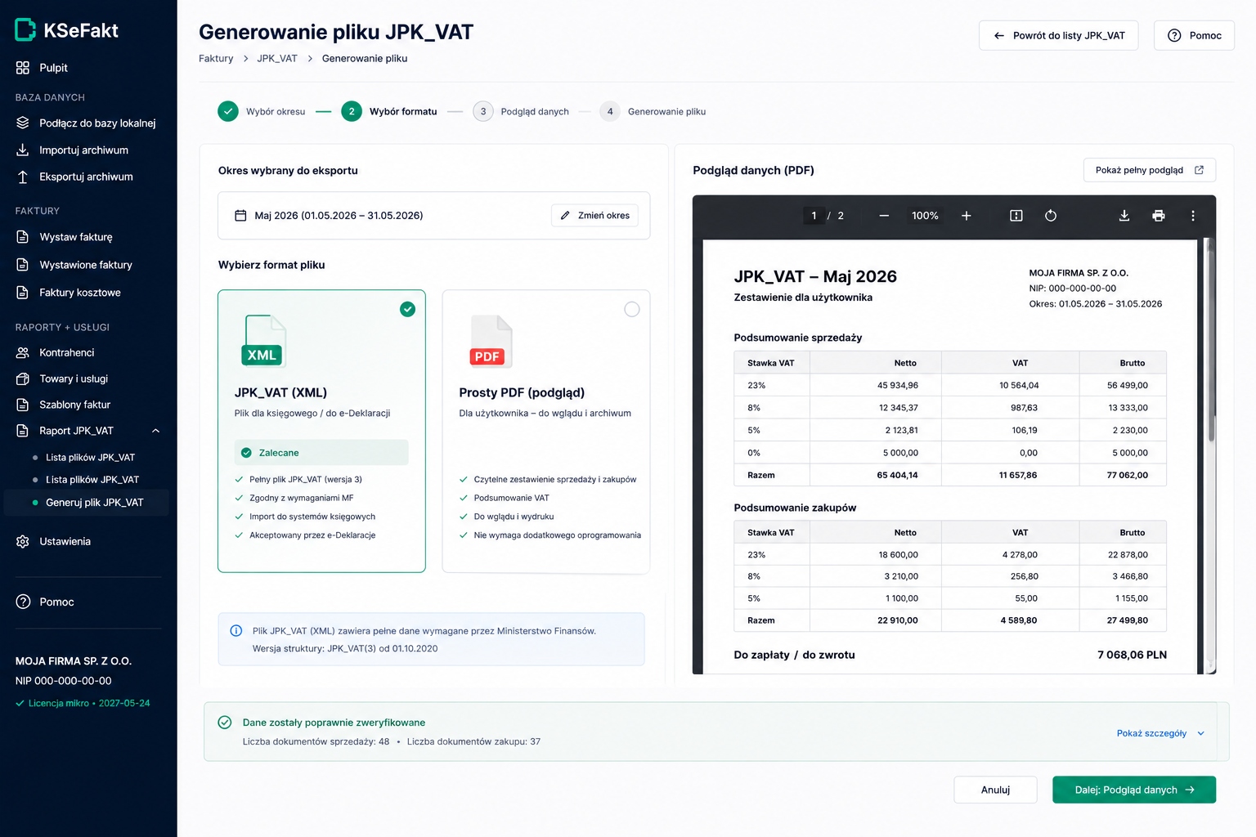The height and width of the screenshot is (837, 1256).
Task: Go to Wybór okresu step
Action: 262,111
